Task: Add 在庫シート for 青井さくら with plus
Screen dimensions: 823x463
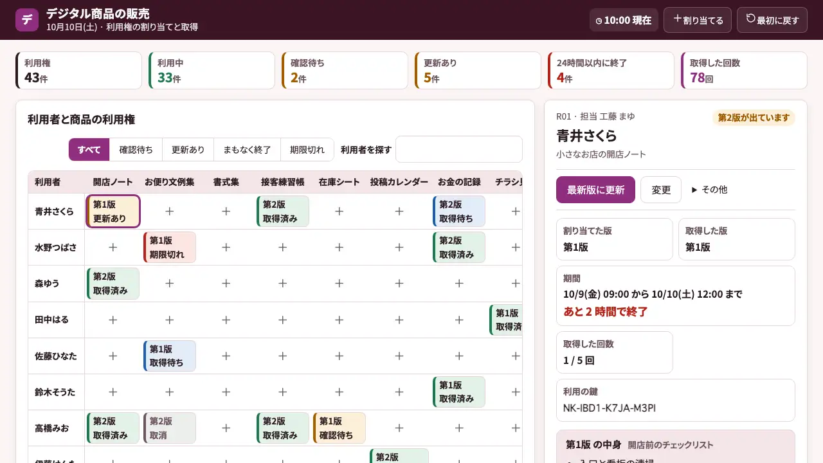Action: 339,211
